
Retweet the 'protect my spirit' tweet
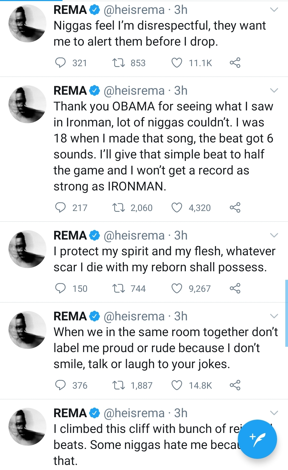[x=119, y=288]
